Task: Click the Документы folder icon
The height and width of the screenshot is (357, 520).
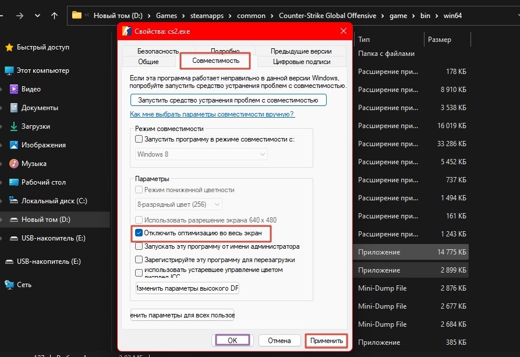Action: (x=13, y=108)
